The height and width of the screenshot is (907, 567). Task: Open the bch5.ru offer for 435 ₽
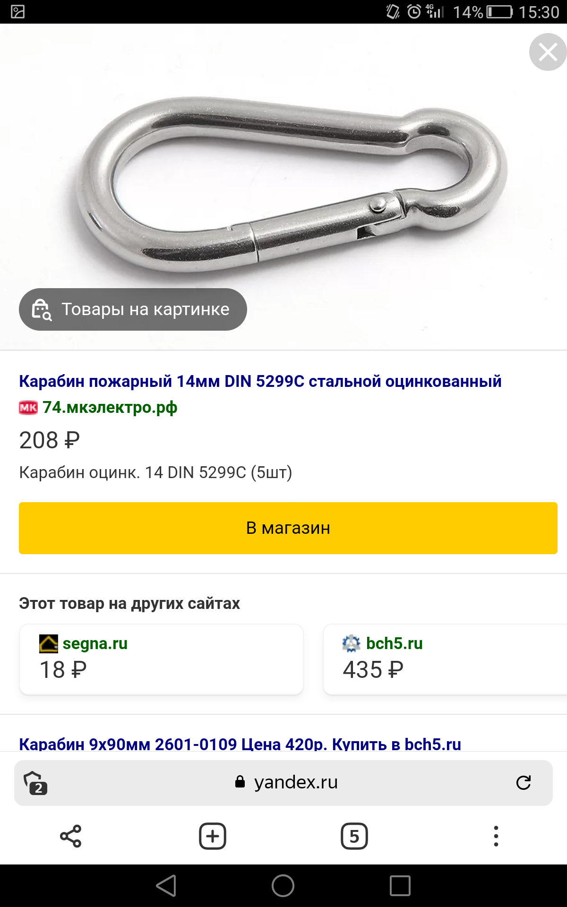coord(444,659)
